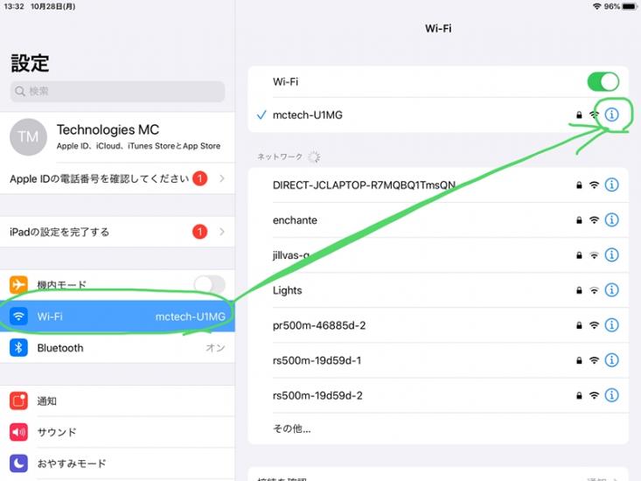This screenshot has width=641, height=481.
Task: Open info icon for the jillvas network
Action: tap(611, 255)
